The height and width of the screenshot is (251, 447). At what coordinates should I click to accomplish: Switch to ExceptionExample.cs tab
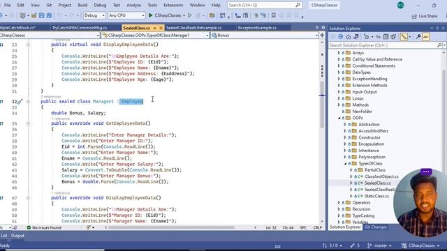tap(257, 28)
